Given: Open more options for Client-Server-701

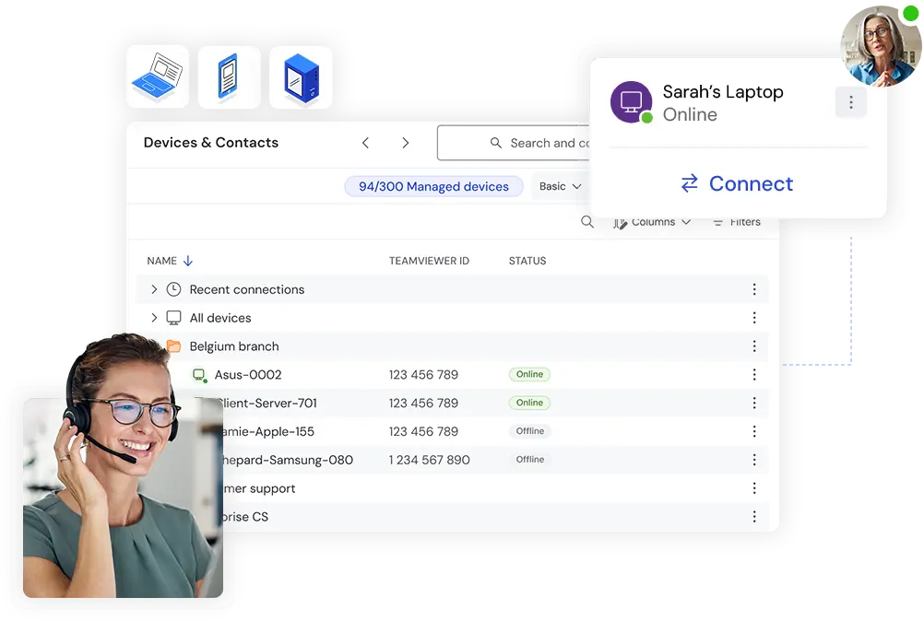Looking at the screenshot, I should [753, 403].
